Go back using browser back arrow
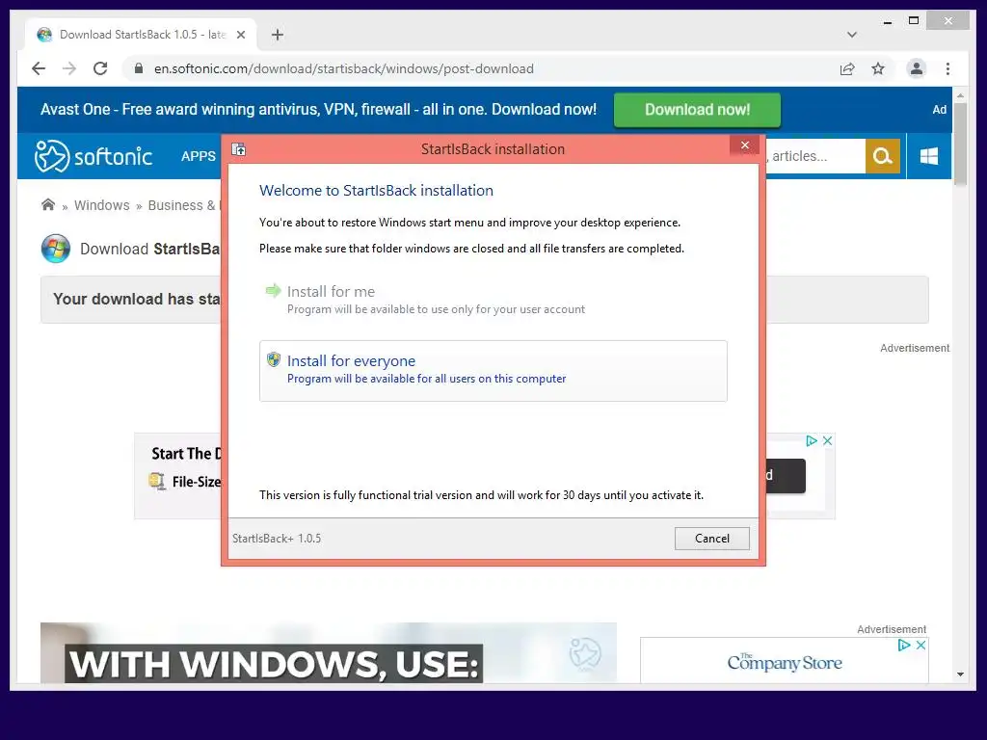This screenshot has height=740, width=987. coord(39,68)
